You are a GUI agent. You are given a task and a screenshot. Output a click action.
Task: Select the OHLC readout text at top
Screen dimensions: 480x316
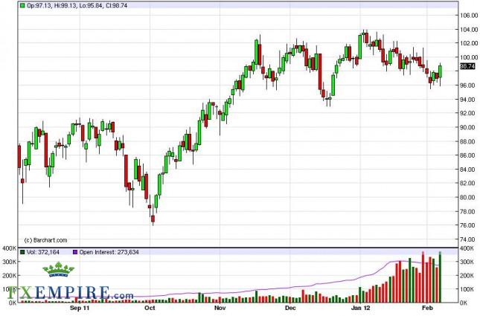coord(77,5)
